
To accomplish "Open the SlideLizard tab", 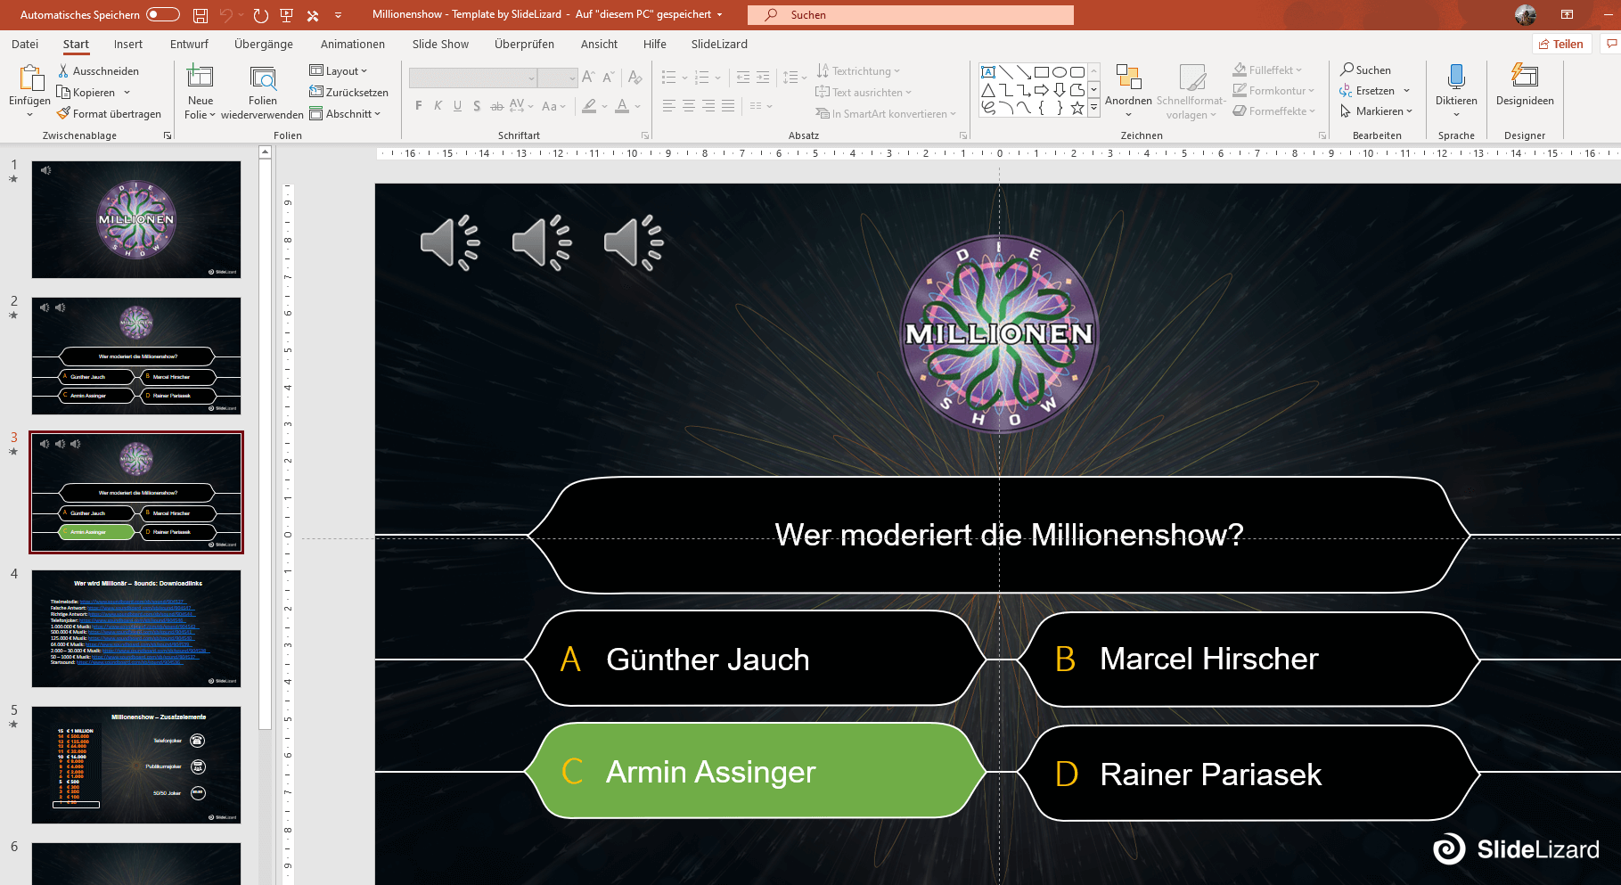I will pos(719,44).
